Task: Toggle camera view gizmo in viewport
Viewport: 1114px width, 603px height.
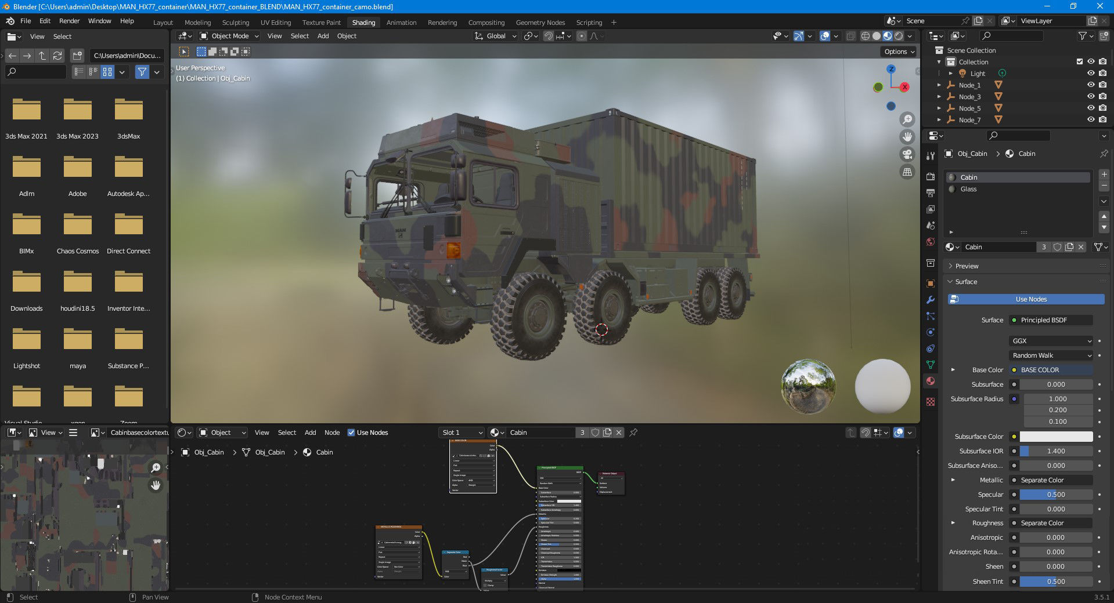Action: tap(907, 154)
